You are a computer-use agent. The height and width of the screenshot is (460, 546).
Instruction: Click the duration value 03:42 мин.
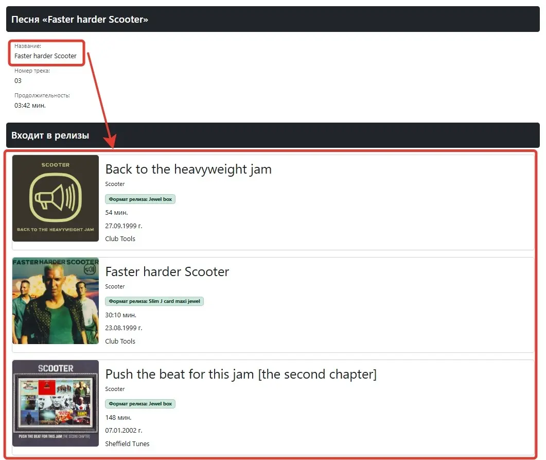click(30, 105)
